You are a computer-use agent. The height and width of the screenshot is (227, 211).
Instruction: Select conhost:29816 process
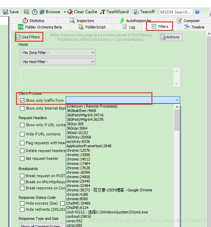(120, 216)
